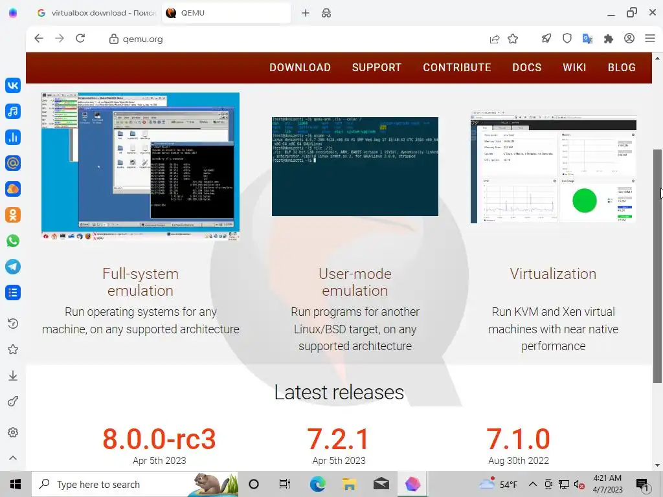The image size is (663, 497).
Task: Click the scrollbar down arrow
Action: [x=657, y=465]
